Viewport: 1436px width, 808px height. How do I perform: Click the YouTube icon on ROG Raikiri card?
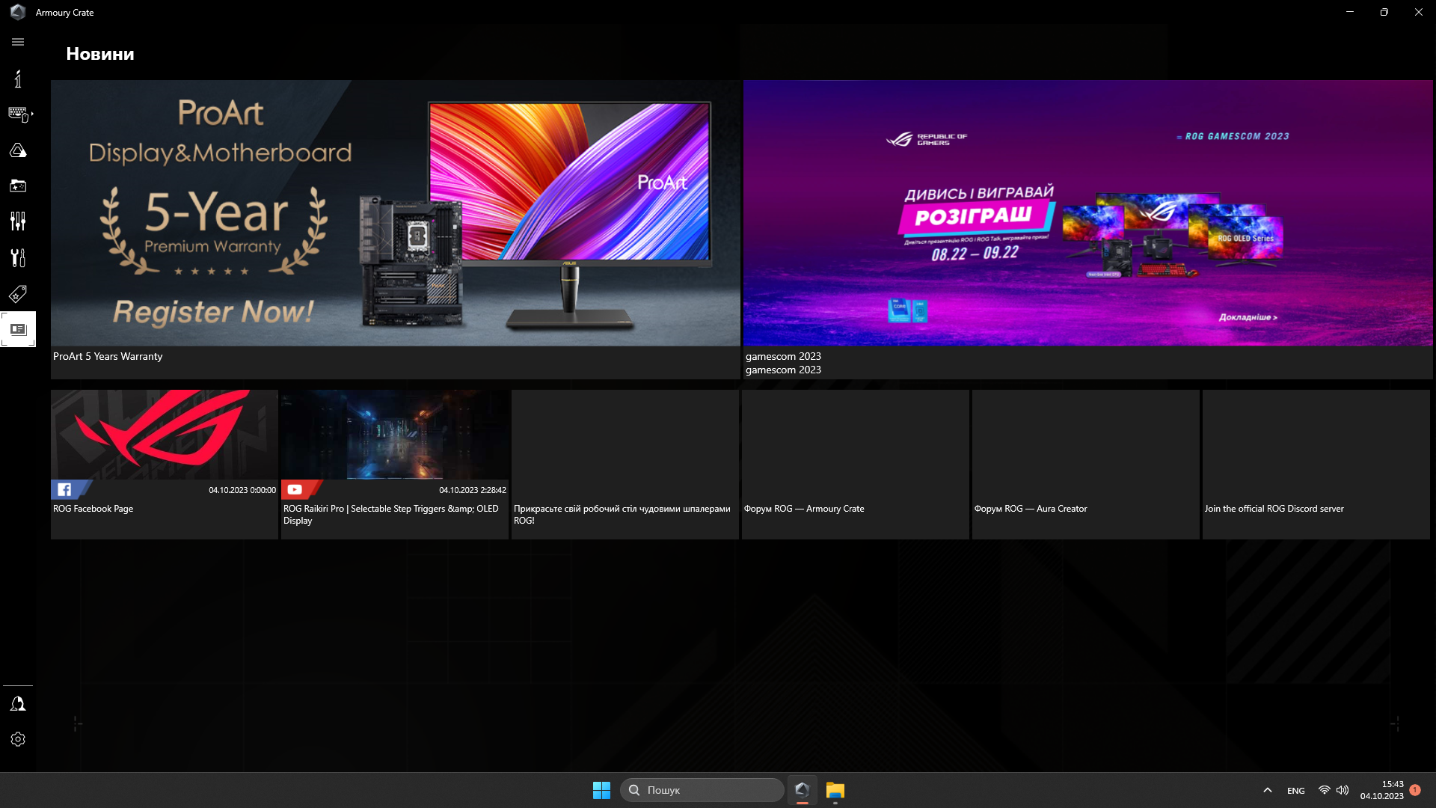pyautogui.click(x=295, y=489)
